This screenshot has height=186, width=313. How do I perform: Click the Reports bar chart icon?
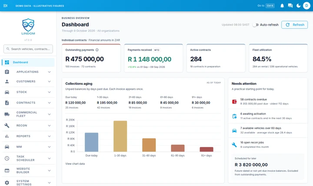[7, 136]
